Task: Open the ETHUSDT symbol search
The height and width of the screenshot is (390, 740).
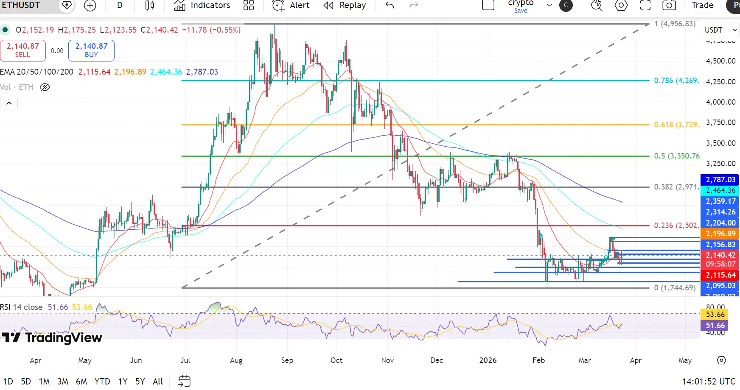Action: (x=21, y=5)
